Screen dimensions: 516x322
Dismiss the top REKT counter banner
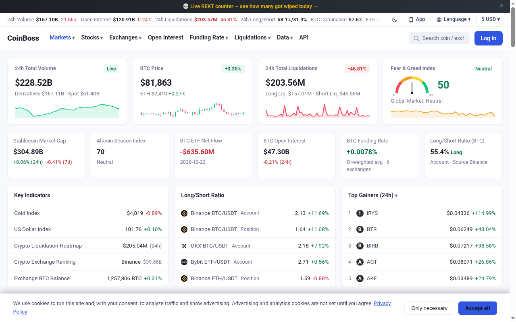click(502, 6)
